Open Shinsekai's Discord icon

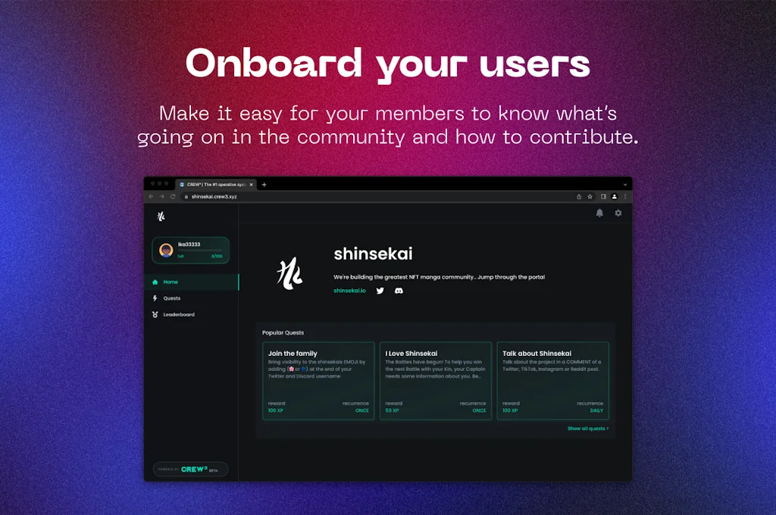click(x=399, y=291)
